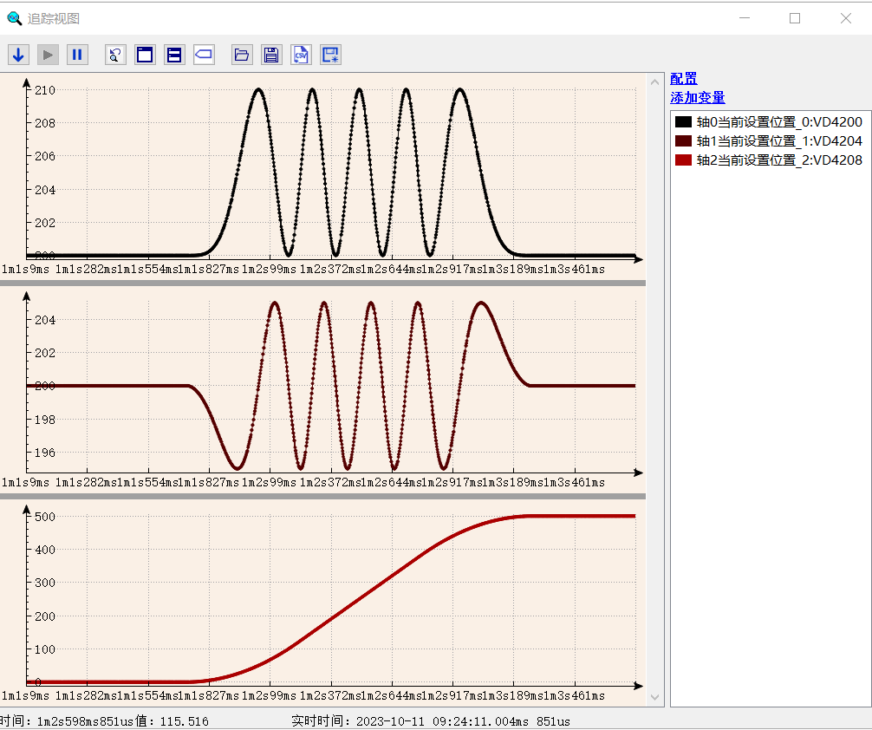Image resolution: width=872 pixels, height=730 pixels.
Task: Click the scrollbar down arrow beside charts
Action: tap(654, 697)
